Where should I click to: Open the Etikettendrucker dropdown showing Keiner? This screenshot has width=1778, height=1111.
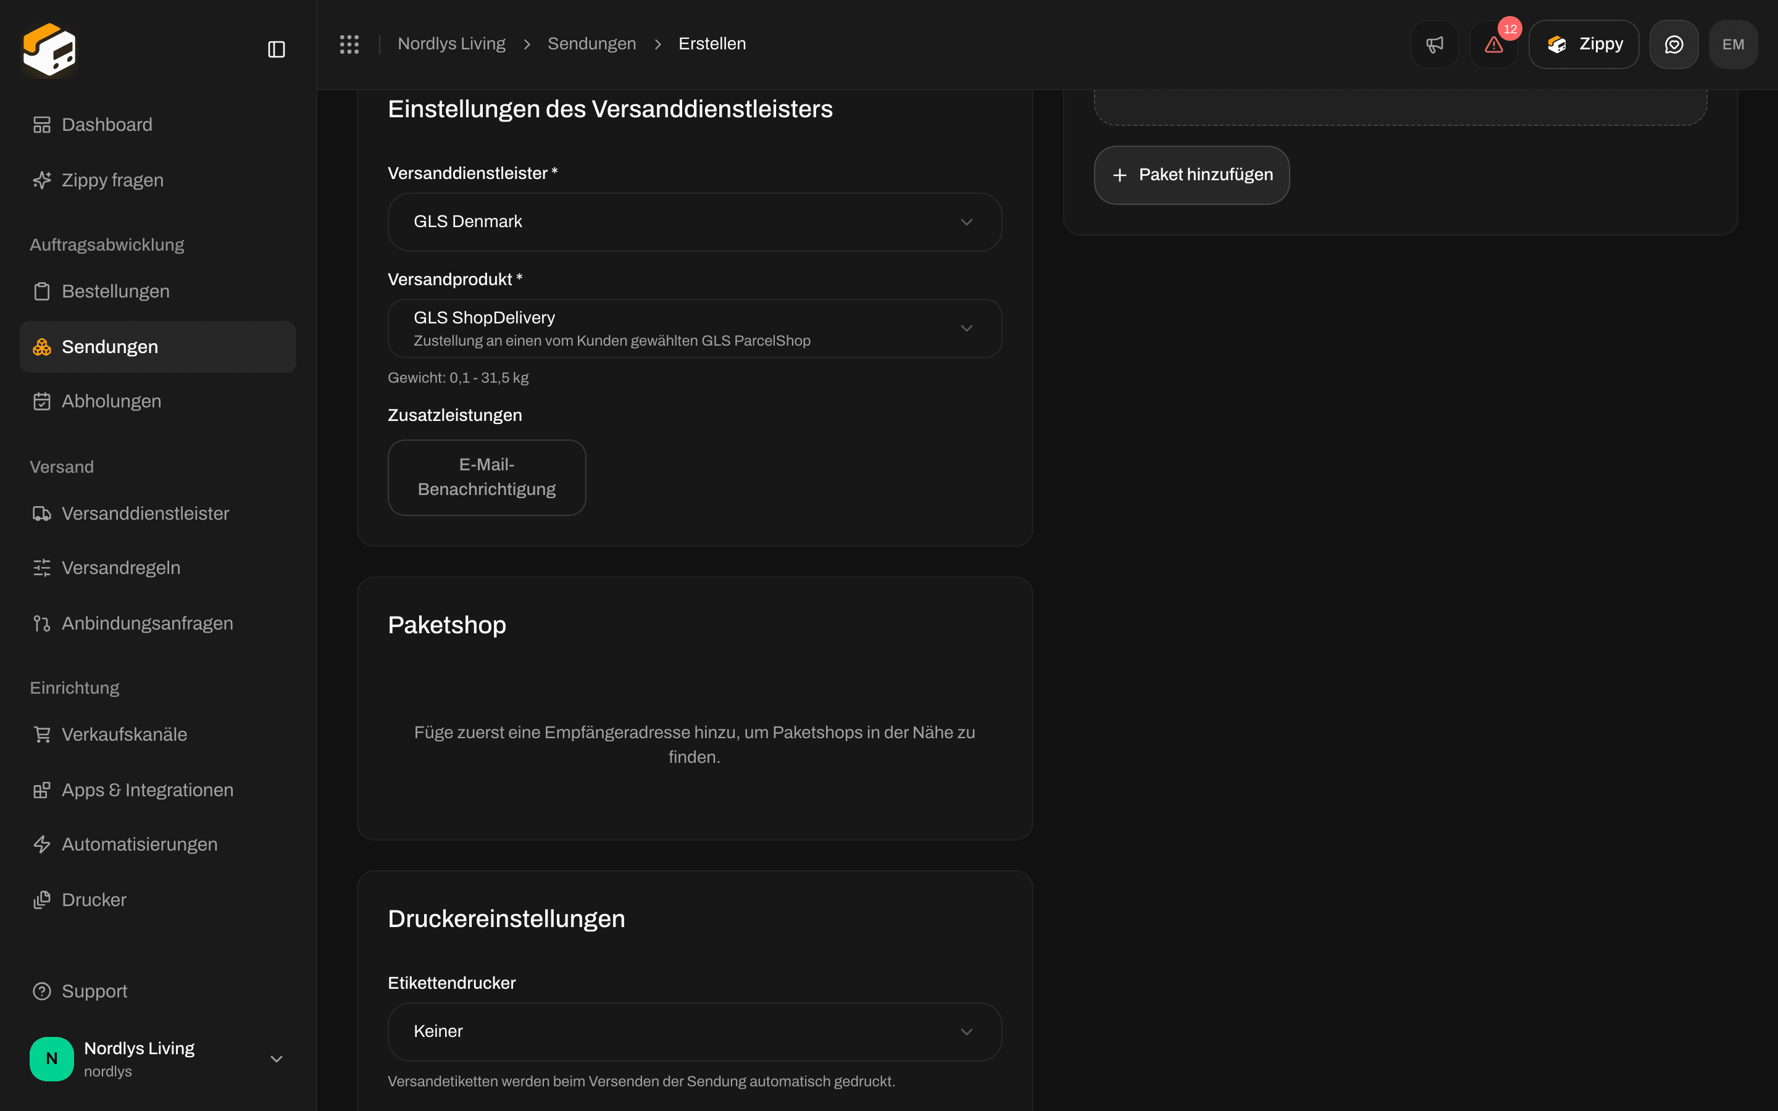coord(695,1031)
